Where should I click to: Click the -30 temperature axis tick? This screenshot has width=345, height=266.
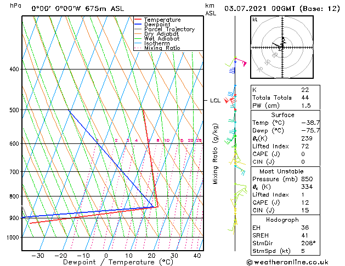tap(38, 256)
